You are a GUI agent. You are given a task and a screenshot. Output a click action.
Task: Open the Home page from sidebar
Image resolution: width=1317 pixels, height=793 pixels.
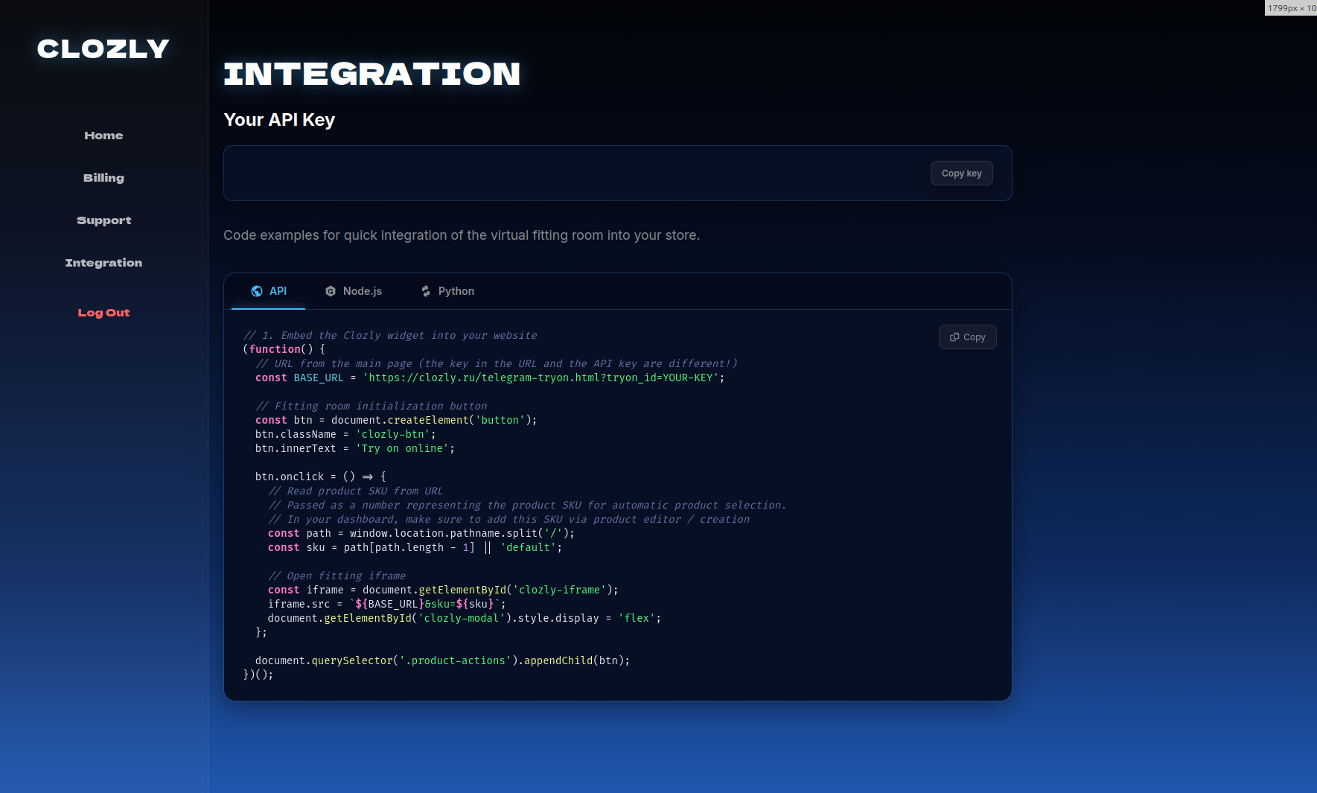(x=103, y=136)
